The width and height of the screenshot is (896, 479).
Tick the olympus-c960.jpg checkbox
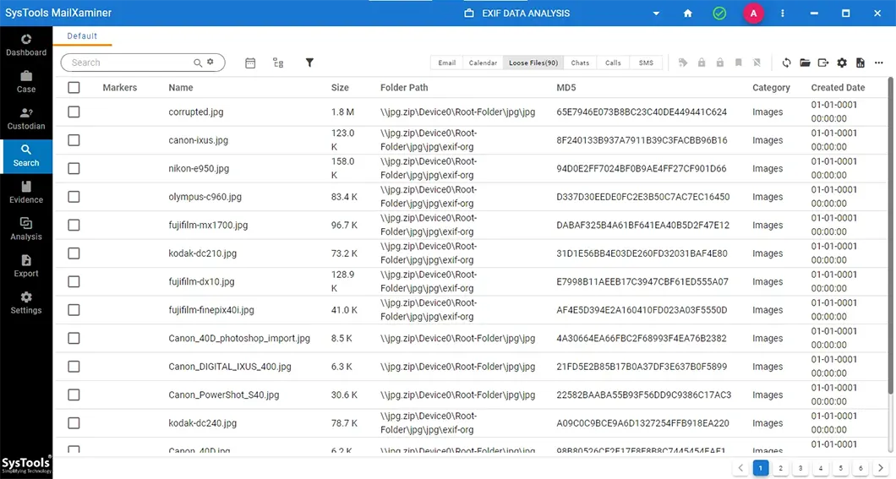point(74,196)
